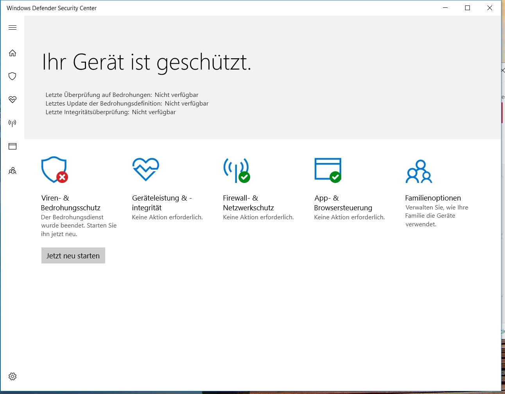Image resolution: width=505 pixels, height=394 pixels.
Task: Click the "Jetzt neu starten" button
Action: (x=73, y=256)
